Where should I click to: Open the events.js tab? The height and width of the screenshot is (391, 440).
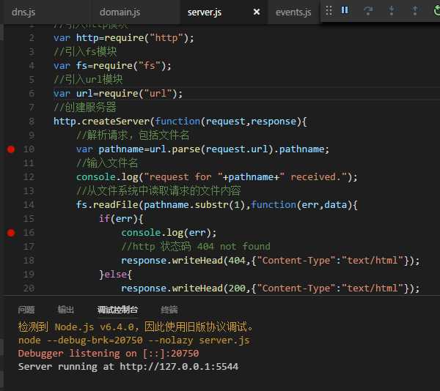[293, 12]
